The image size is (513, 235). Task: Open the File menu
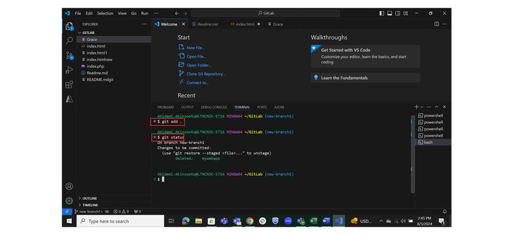coord(78,13)
